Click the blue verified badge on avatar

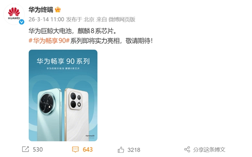[22, 22]
